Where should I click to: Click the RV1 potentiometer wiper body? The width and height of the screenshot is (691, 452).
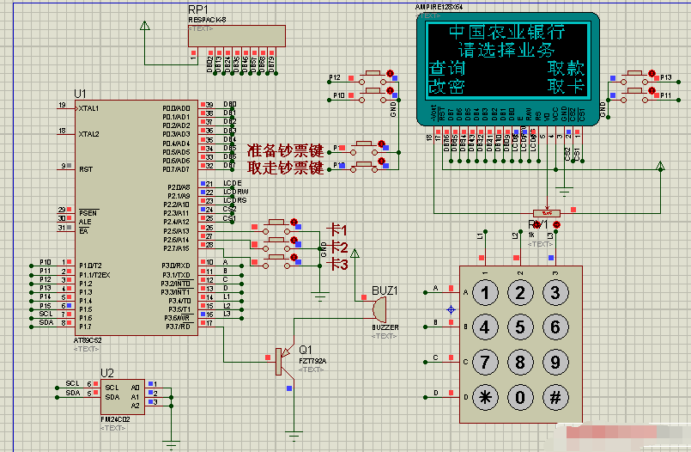point(547,213)
